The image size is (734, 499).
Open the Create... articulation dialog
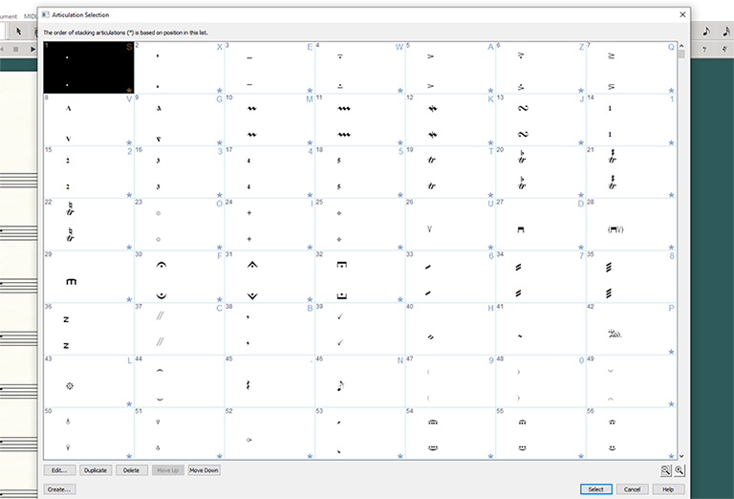click(x=59, y=489)
